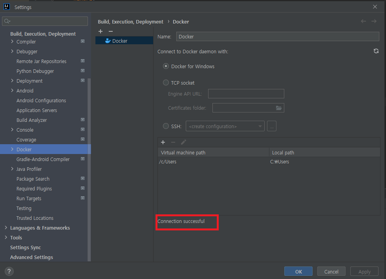This screenshot has height=279, width=386.
Task: Click the Cancel button
Action: 331,272
